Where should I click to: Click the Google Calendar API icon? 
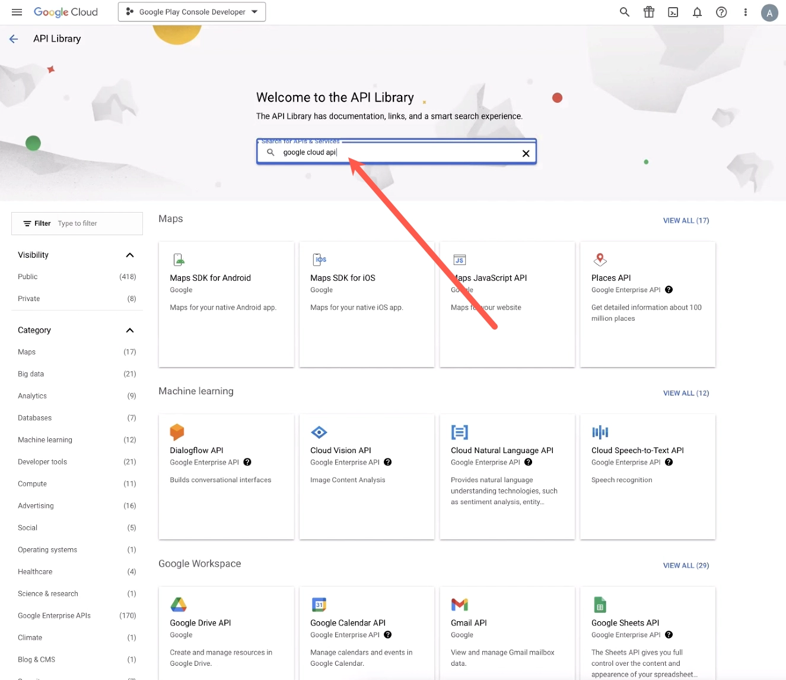point(319,605)
